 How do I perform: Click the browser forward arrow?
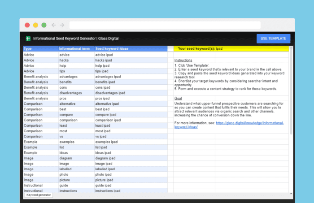coord(62,25)
